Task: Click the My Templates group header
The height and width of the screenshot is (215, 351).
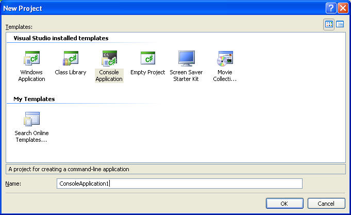Action: 34,99
